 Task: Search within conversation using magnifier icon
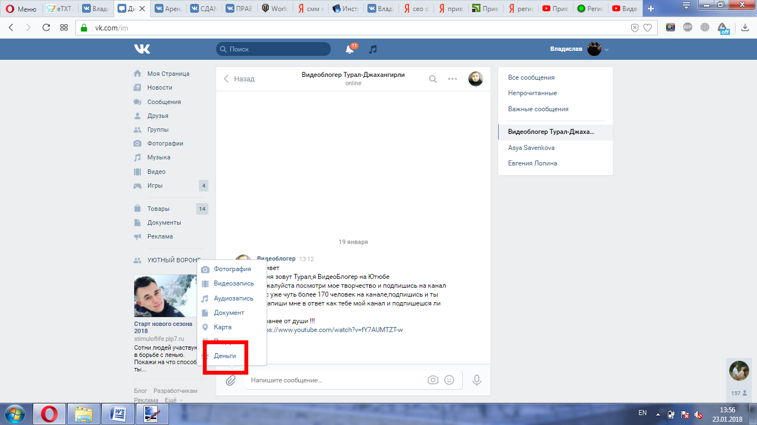[x=433, y=79]
